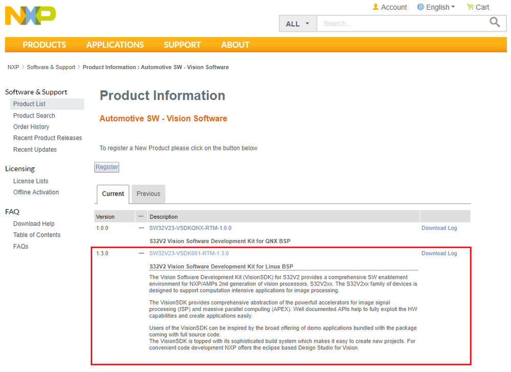Switch to the Previous tab
511x372 pixels.
(148, 194)
